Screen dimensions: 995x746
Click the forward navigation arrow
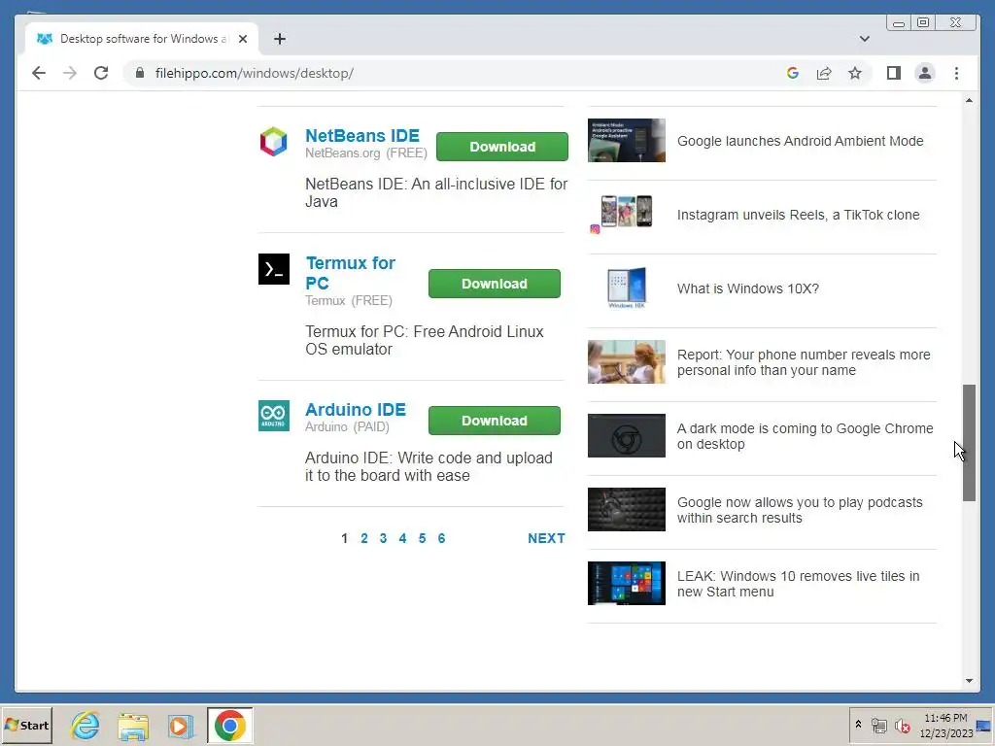(x=70, y=73)
